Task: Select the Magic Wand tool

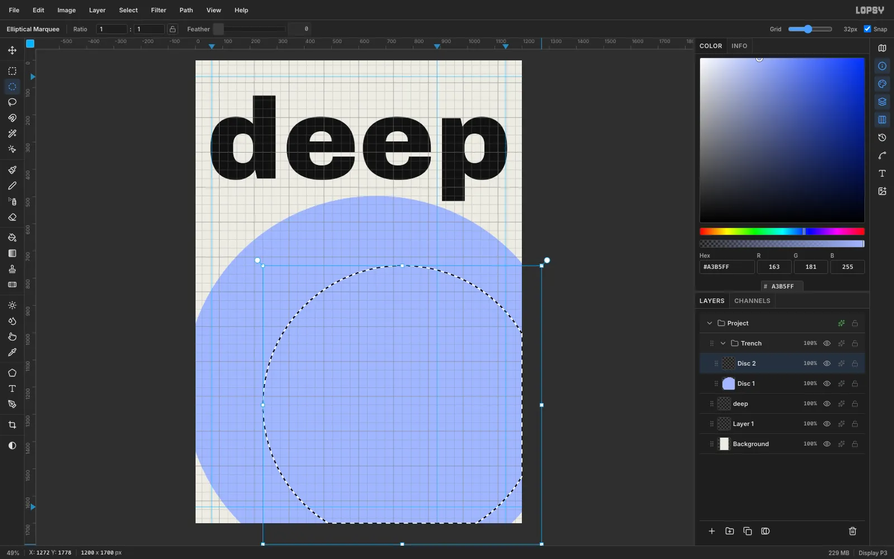Action: [12, 134]
